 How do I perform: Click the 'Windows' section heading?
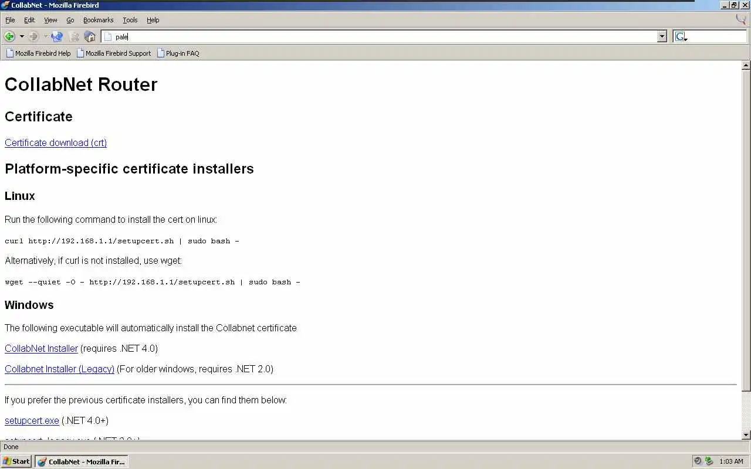pos(29,305)
